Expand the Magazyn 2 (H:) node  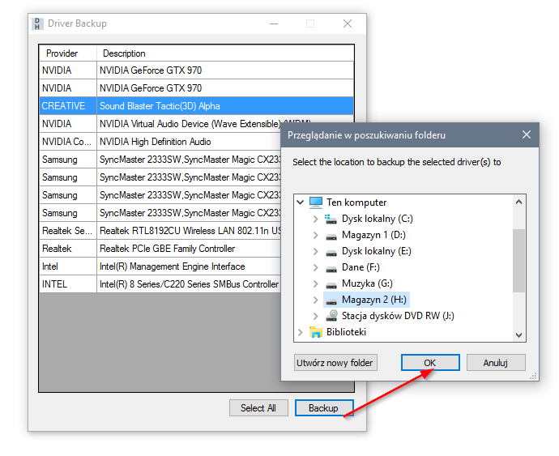pyautogui.click(x=315, y=300)
